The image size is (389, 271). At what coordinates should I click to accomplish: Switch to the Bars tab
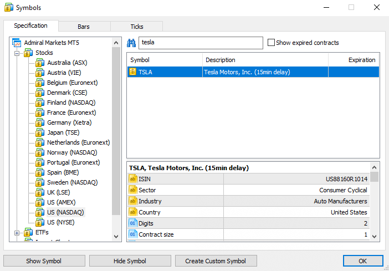[x=84, y=27]
